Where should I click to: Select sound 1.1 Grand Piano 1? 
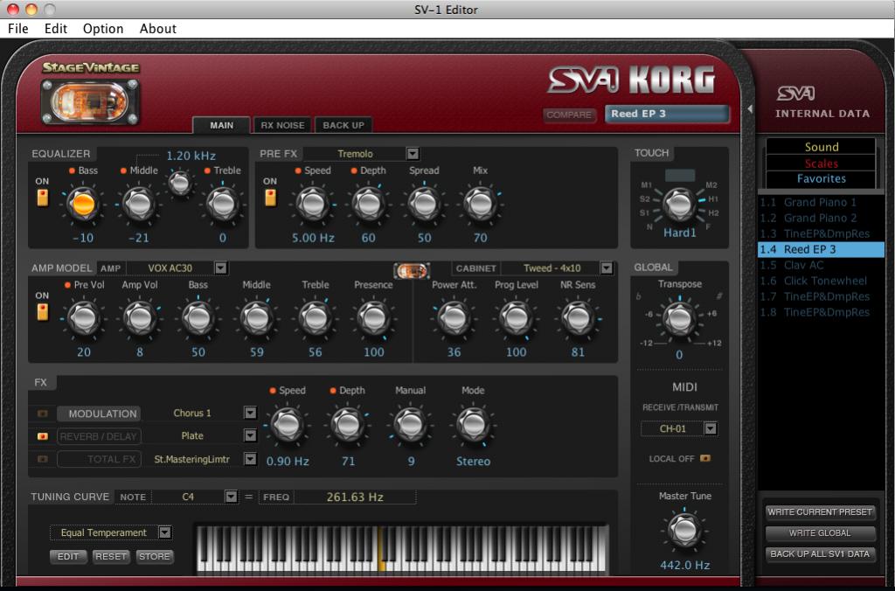pos(821,202)
